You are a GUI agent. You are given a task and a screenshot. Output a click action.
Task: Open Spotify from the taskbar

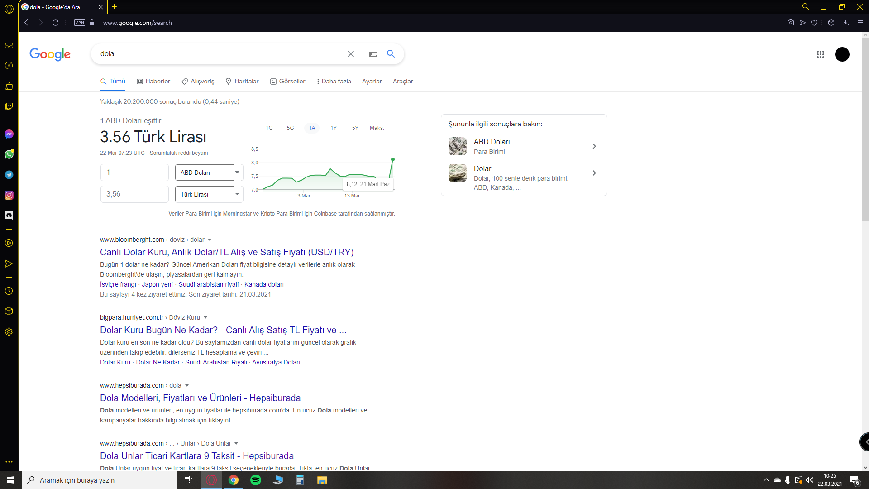coord(256,480)
